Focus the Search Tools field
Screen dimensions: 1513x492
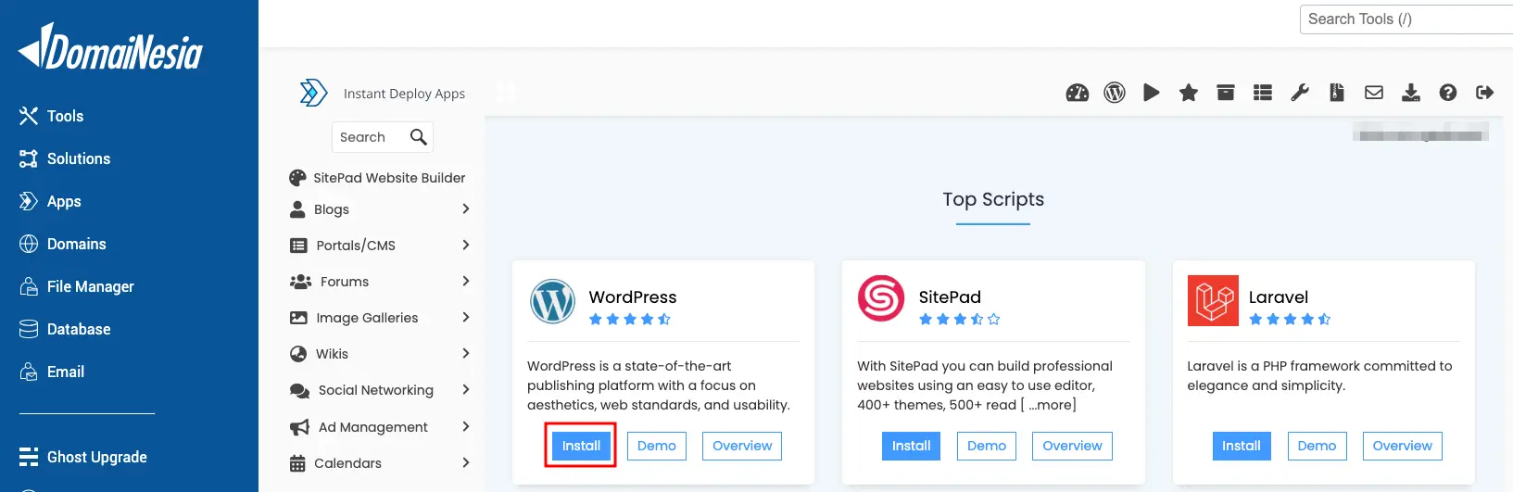coord(1406,19)
